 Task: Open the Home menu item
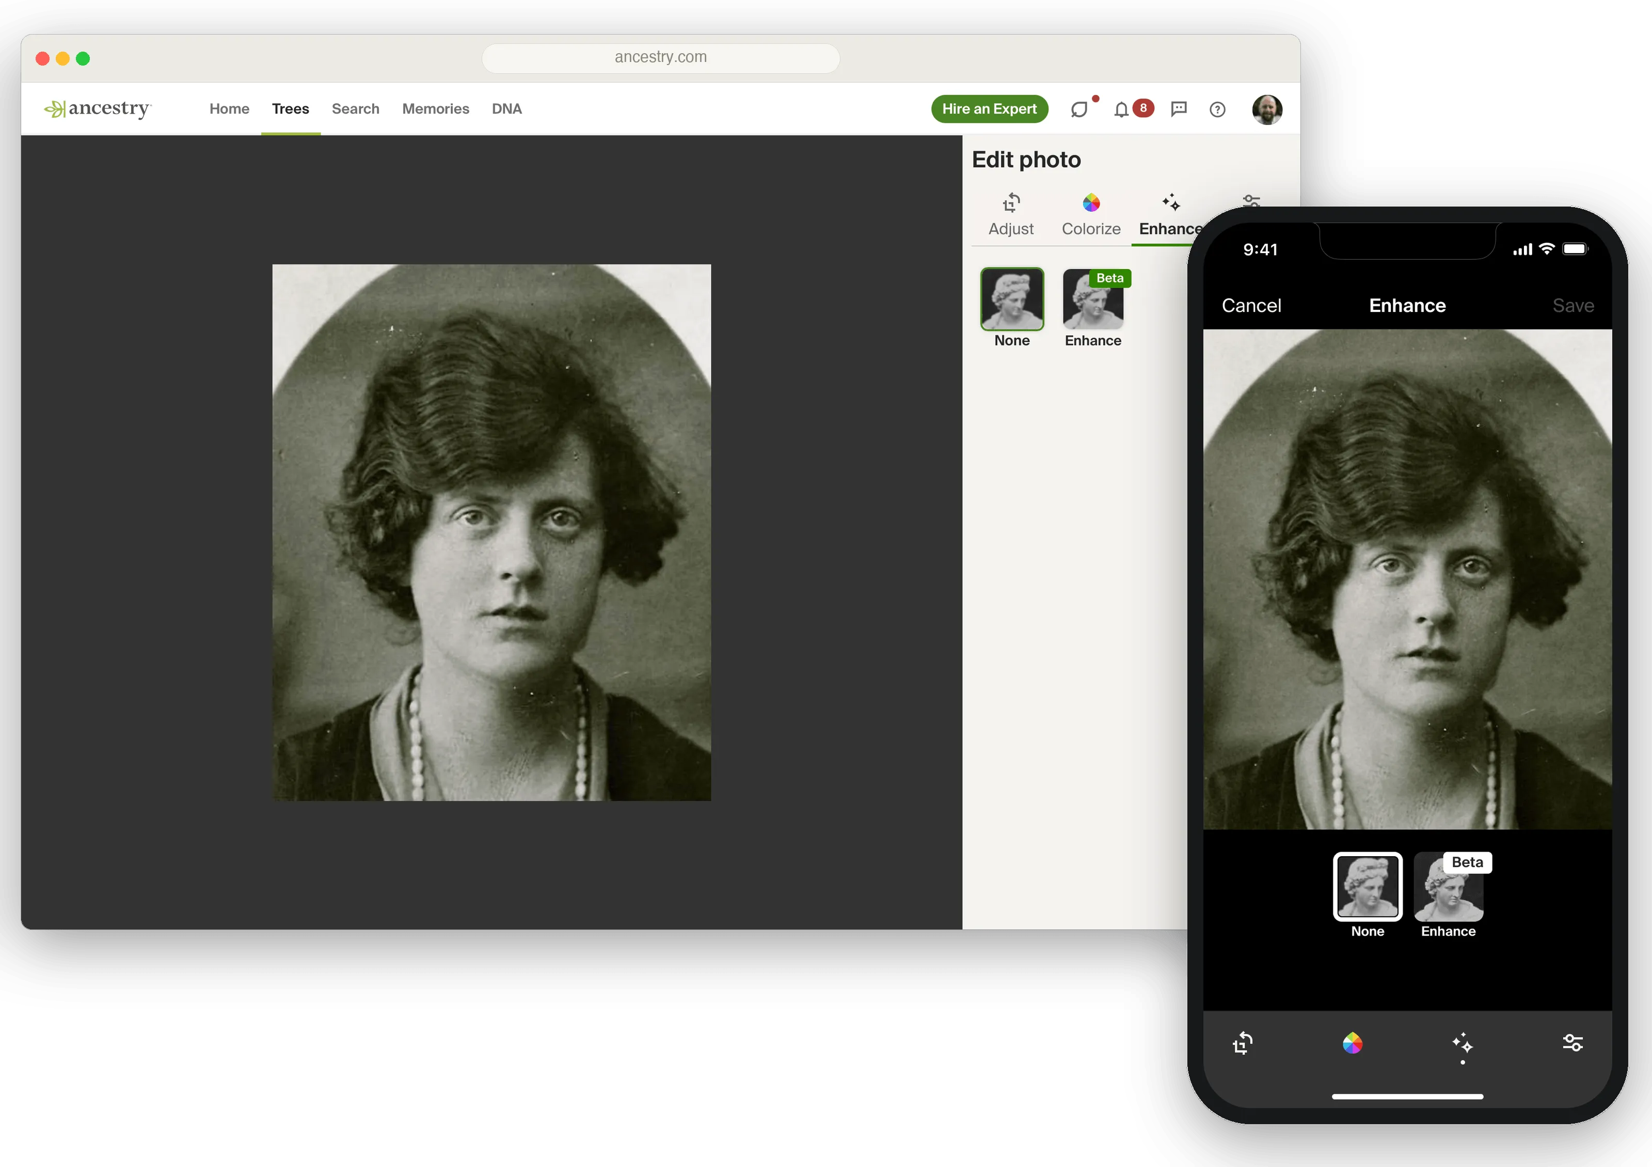pos(230,108)
